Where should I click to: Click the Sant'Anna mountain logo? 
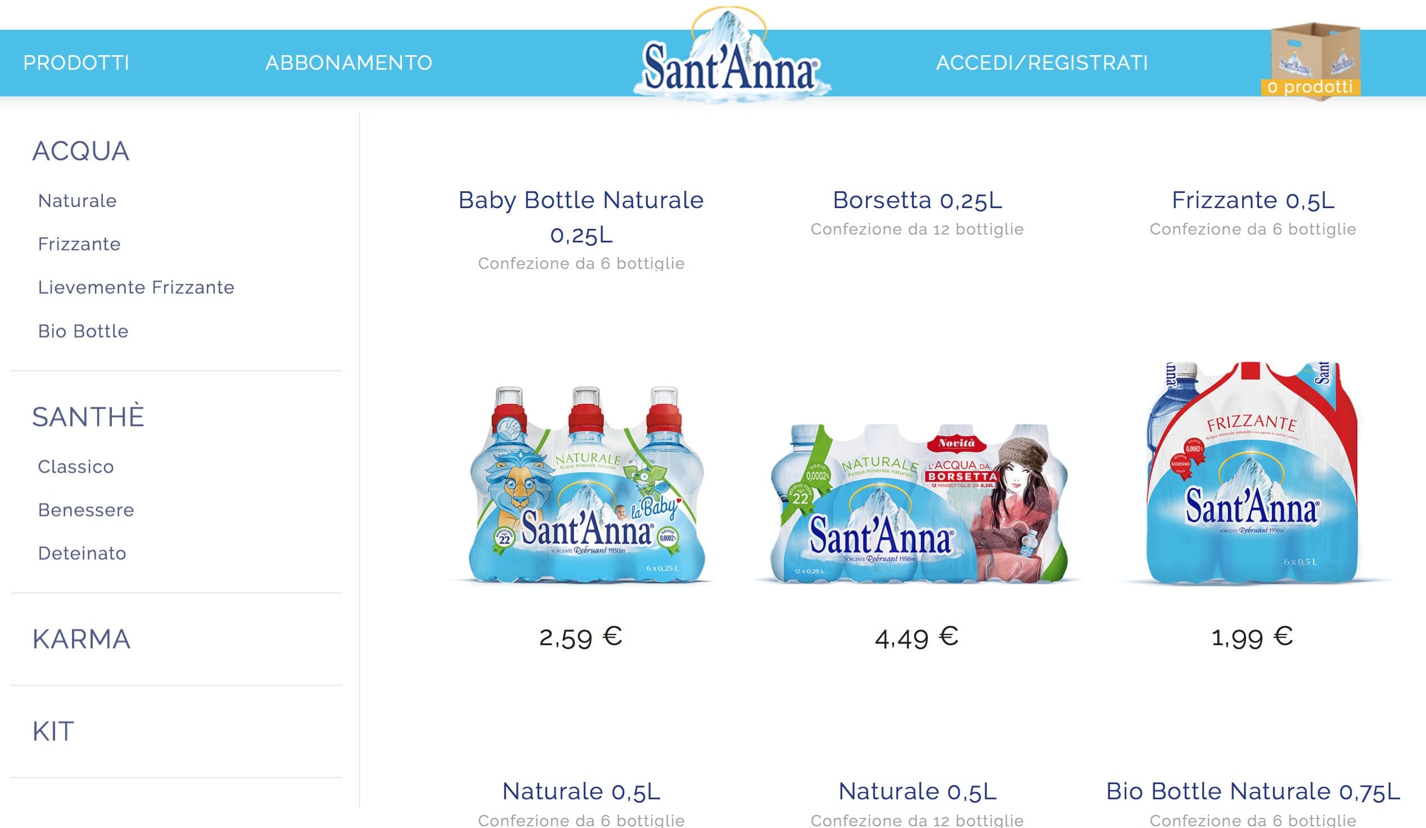[x=731, y=56]
